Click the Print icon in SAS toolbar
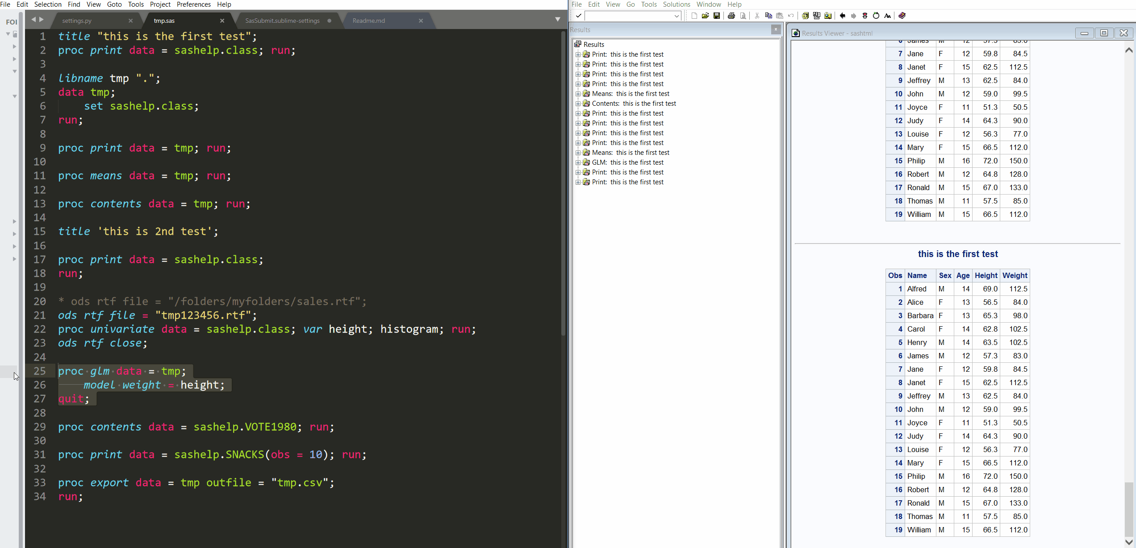 [x=731, y=16]
